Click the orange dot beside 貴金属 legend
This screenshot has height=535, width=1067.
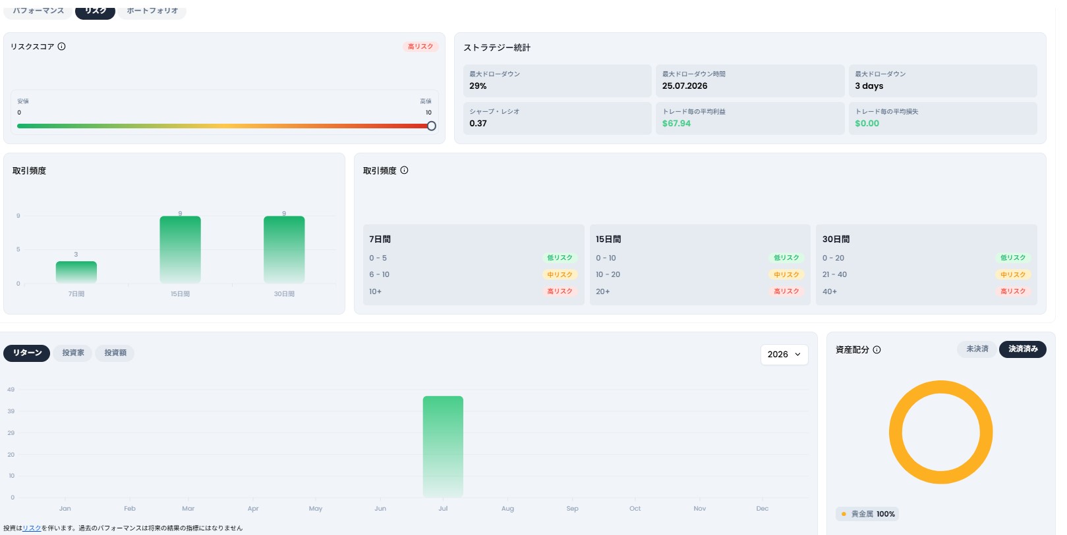[844, 514]
